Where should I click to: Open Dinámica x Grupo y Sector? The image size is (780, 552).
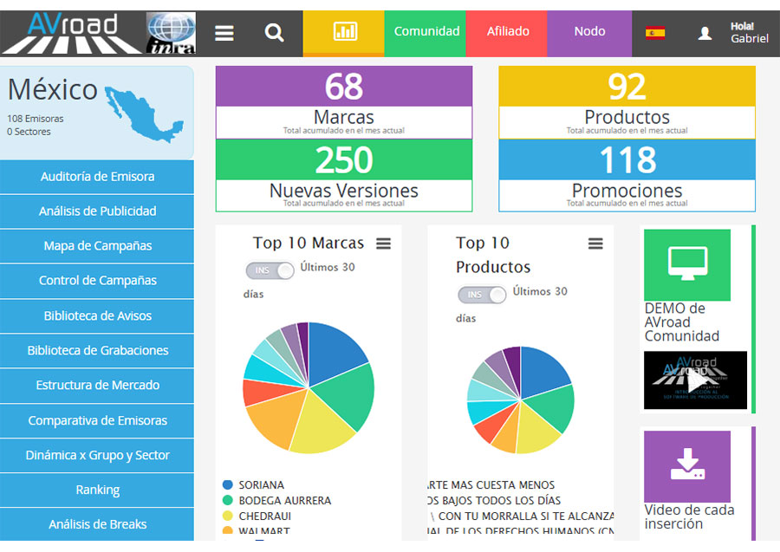coord(97,456)
